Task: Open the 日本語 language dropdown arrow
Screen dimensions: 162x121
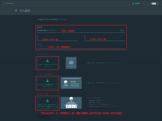Action: pyautogui.click(x=143, y=3)
